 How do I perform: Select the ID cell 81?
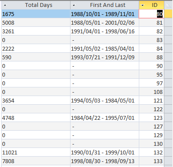(x=151, y=22)
